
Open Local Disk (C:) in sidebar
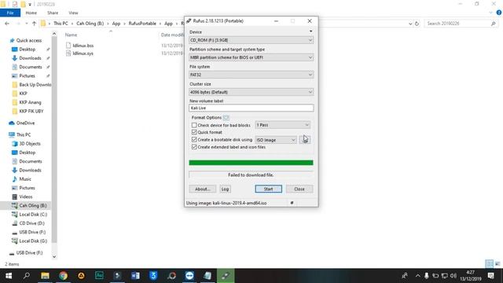tap(33, 215)
